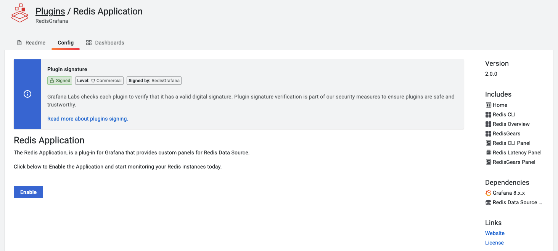Open the Website link
This screenshot has width=558, height=251.
pyautogui.click(x=495, y=233)
